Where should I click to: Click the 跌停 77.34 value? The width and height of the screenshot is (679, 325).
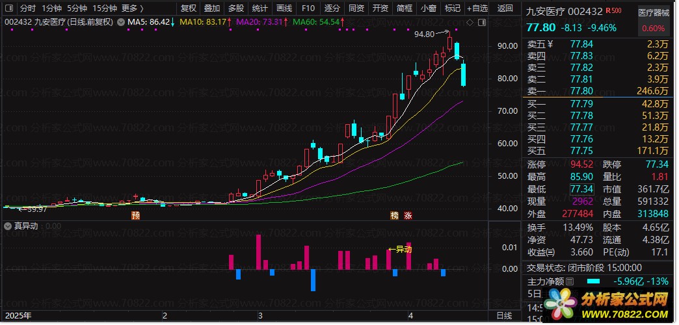(x=657, y=165)
